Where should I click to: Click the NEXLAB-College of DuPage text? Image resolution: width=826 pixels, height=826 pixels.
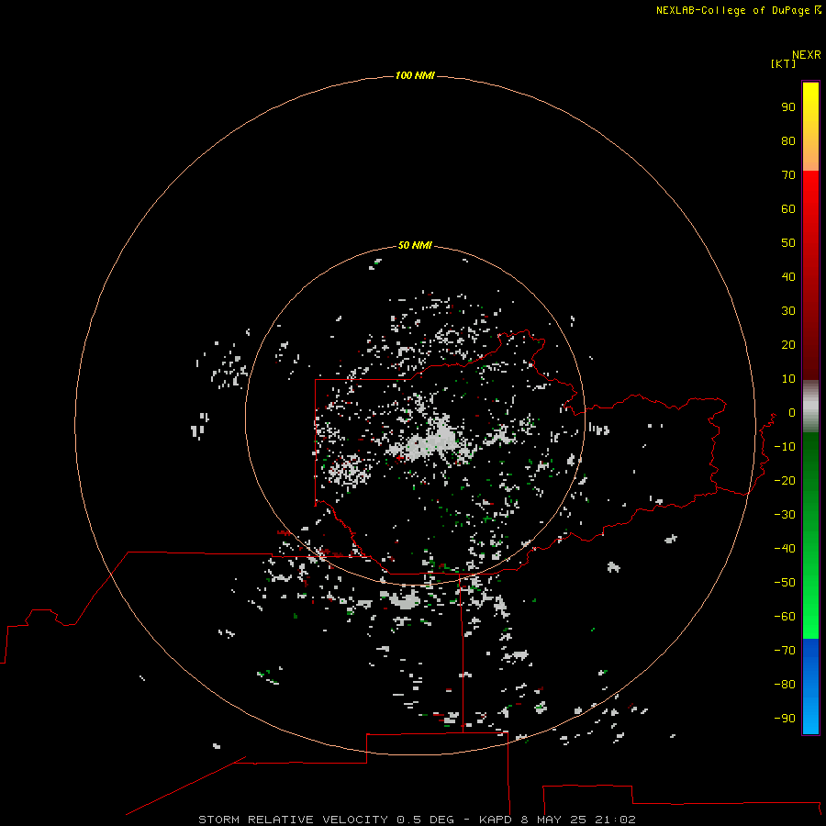click(x=732, y=10)
